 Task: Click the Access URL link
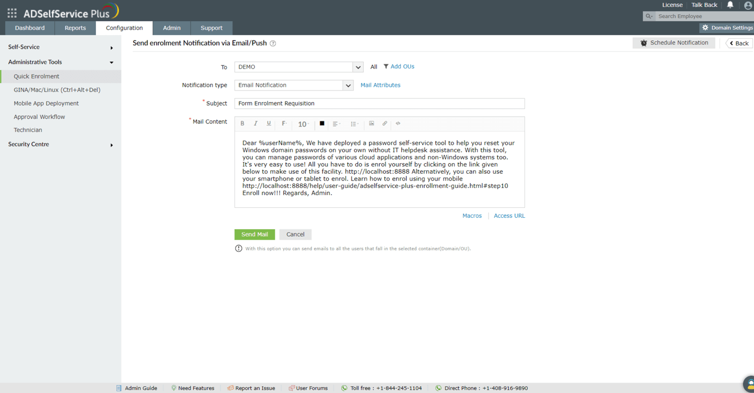pos(509,216)
